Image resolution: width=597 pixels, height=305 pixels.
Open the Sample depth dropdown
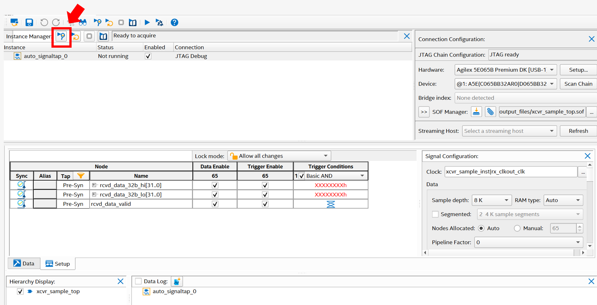[491, 200]
